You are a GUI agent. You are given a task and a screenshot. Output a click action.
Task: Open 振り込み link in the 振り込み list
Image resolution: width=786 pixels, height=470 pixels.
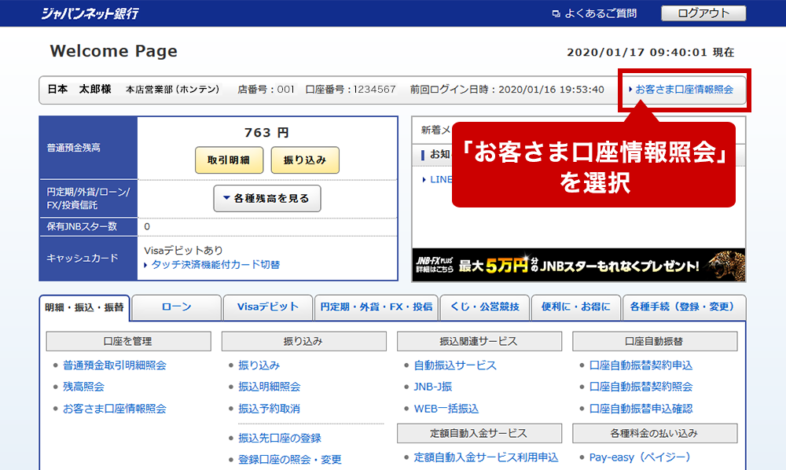point(259,365)
